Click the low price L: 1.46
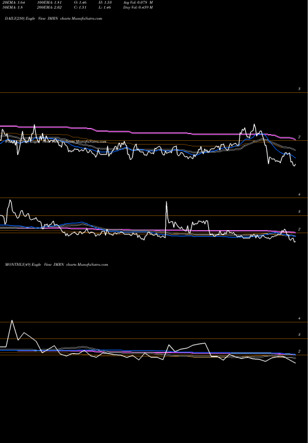Viewport: 308px width, 443px height. tap(105, 7)
